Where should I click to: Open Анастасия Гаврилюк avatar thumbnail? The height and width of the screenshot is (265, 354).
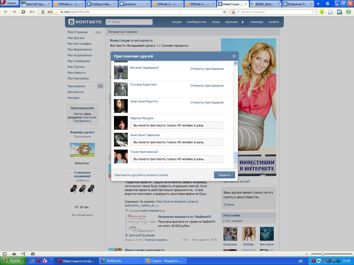pyautogui.click(x=121, y=140)
